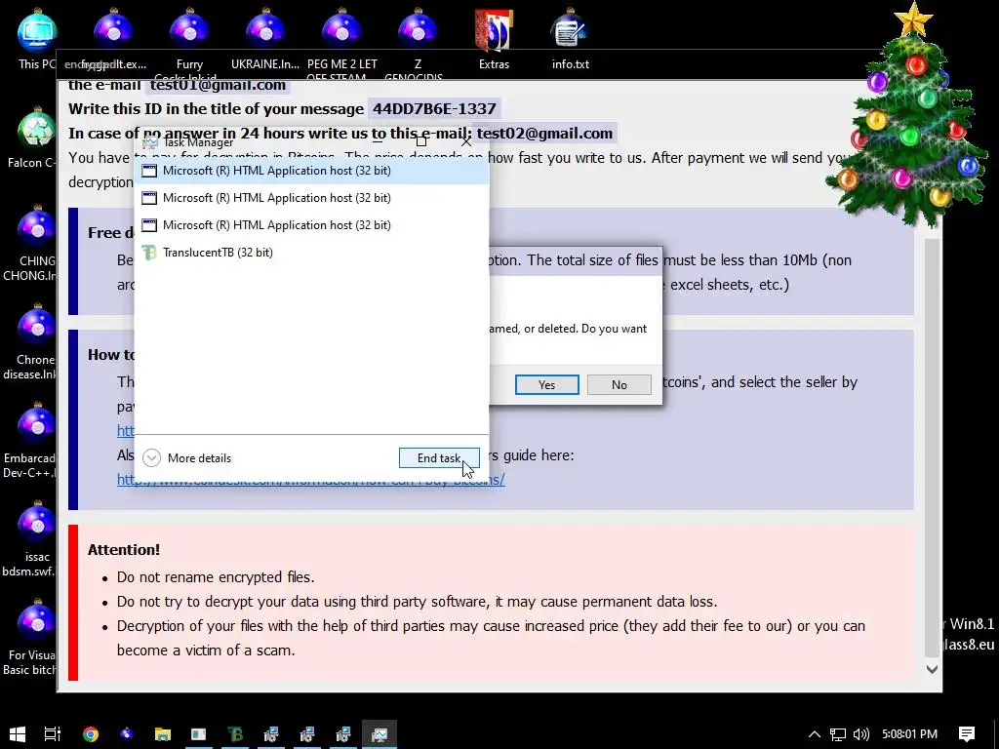Open the Windows Start menu

coord(18,733)
